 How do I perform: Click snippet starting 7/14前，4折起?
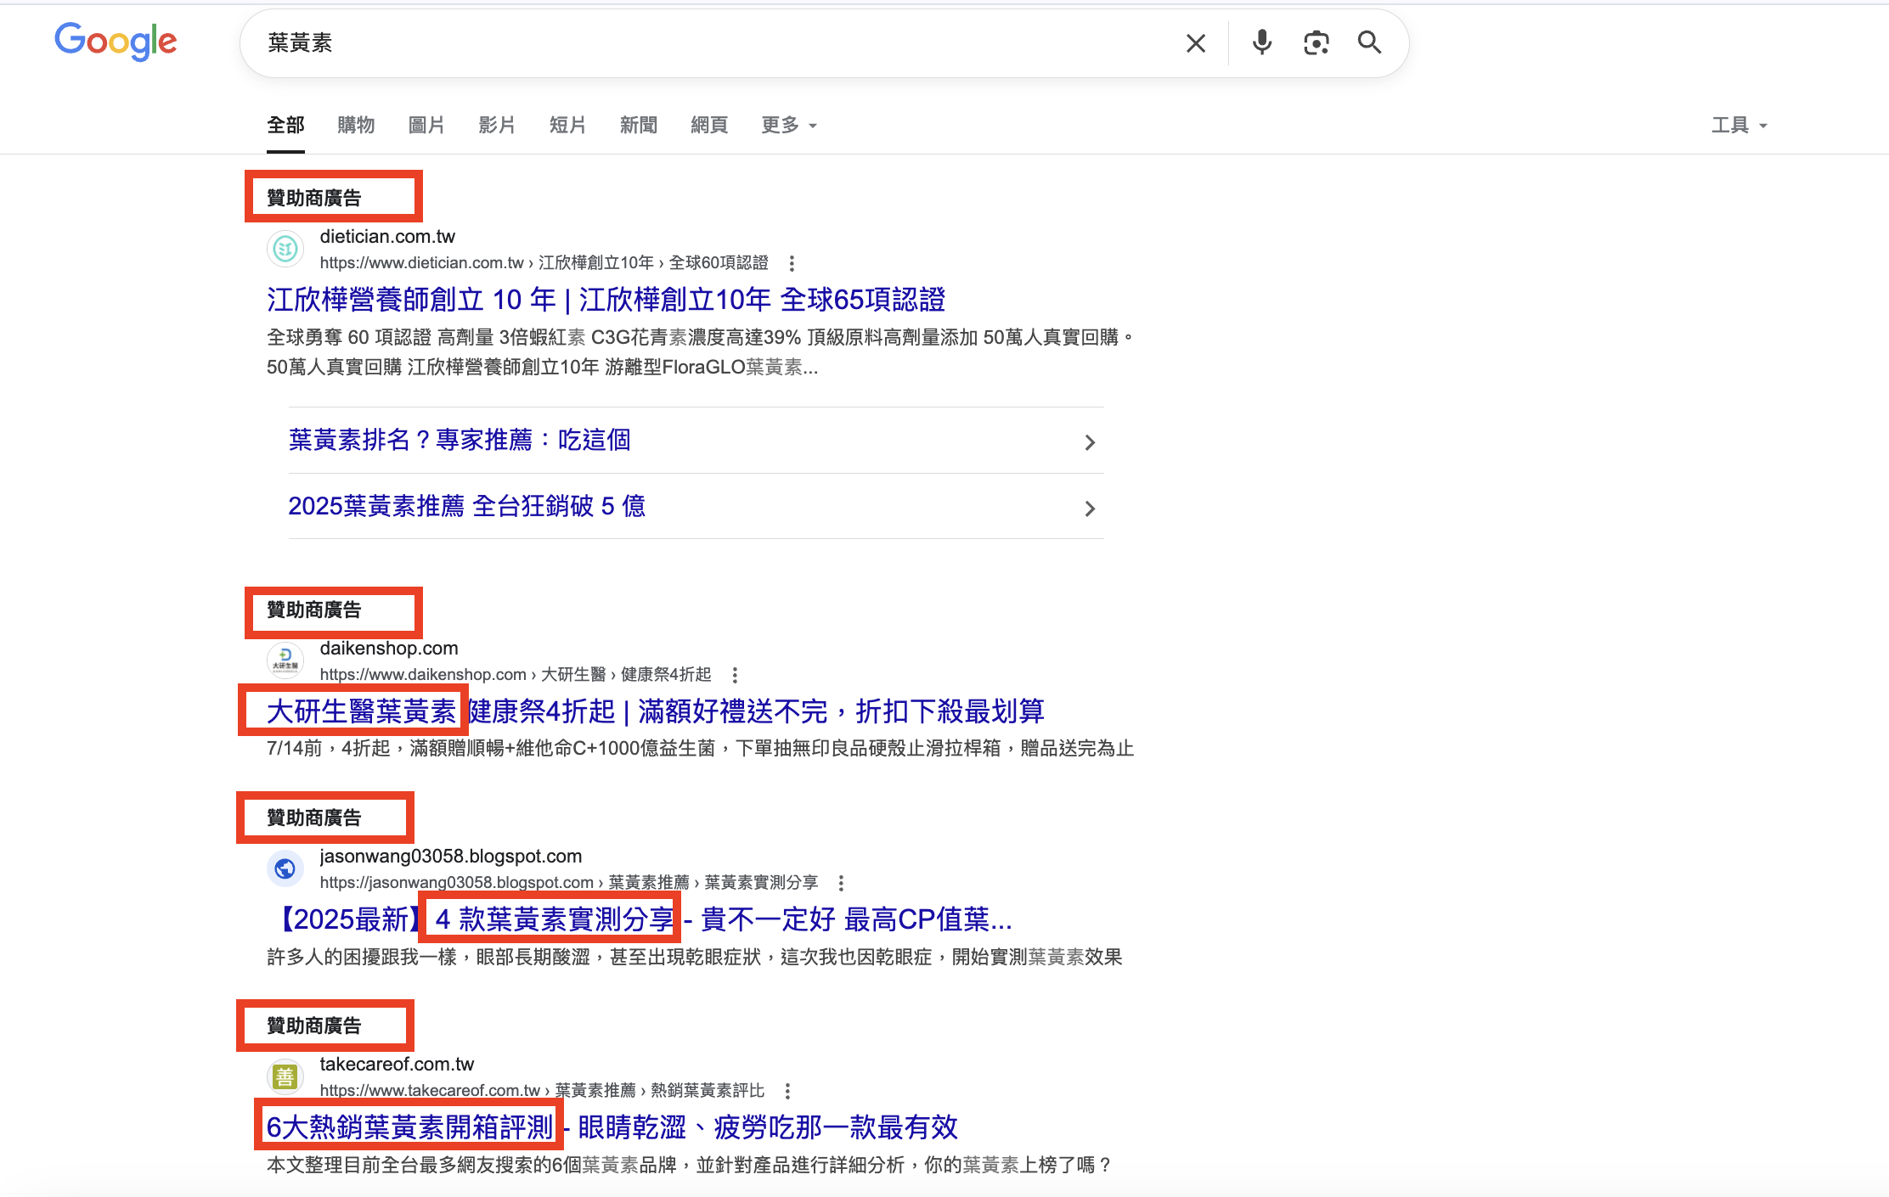701,748
